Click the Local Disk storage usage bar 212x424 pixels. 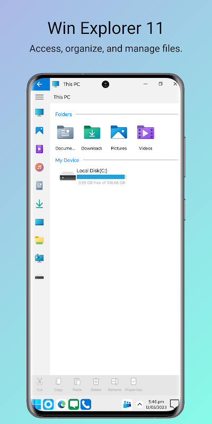[102, 177]
